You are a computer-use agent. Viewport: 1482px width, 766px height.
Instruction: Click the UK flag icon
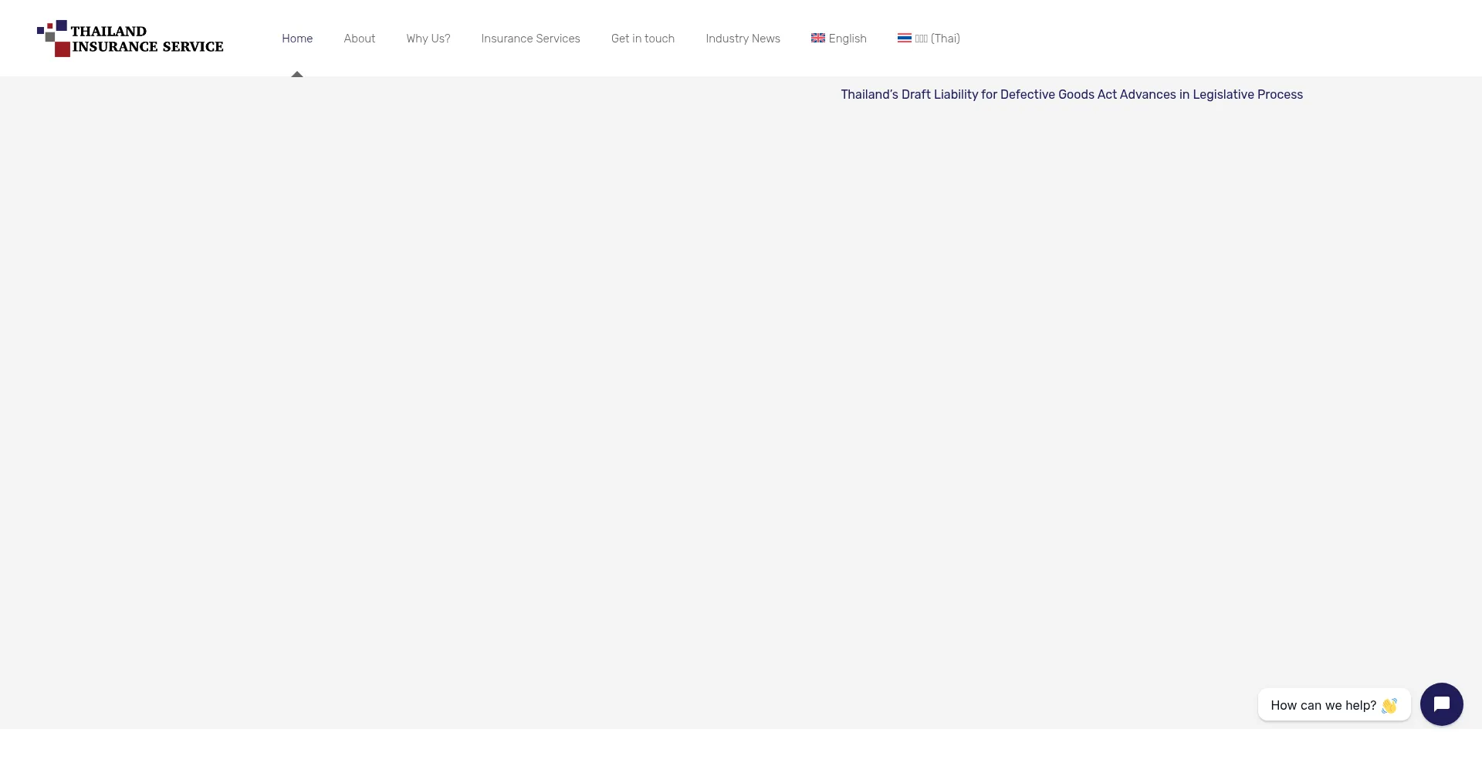pyautogui.click(x=818, y=38)
